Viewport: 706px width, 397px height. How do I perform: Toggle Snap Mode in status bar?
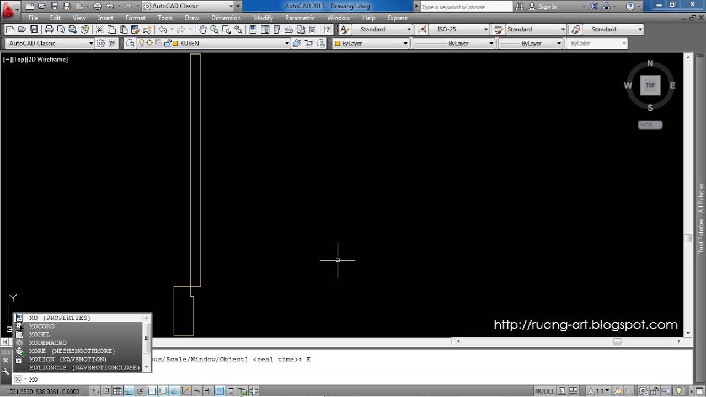tap(105, 391)
